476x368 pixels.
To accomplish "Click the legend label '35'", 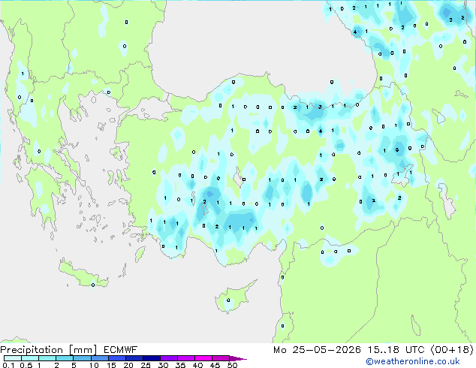I will point(180,365).
